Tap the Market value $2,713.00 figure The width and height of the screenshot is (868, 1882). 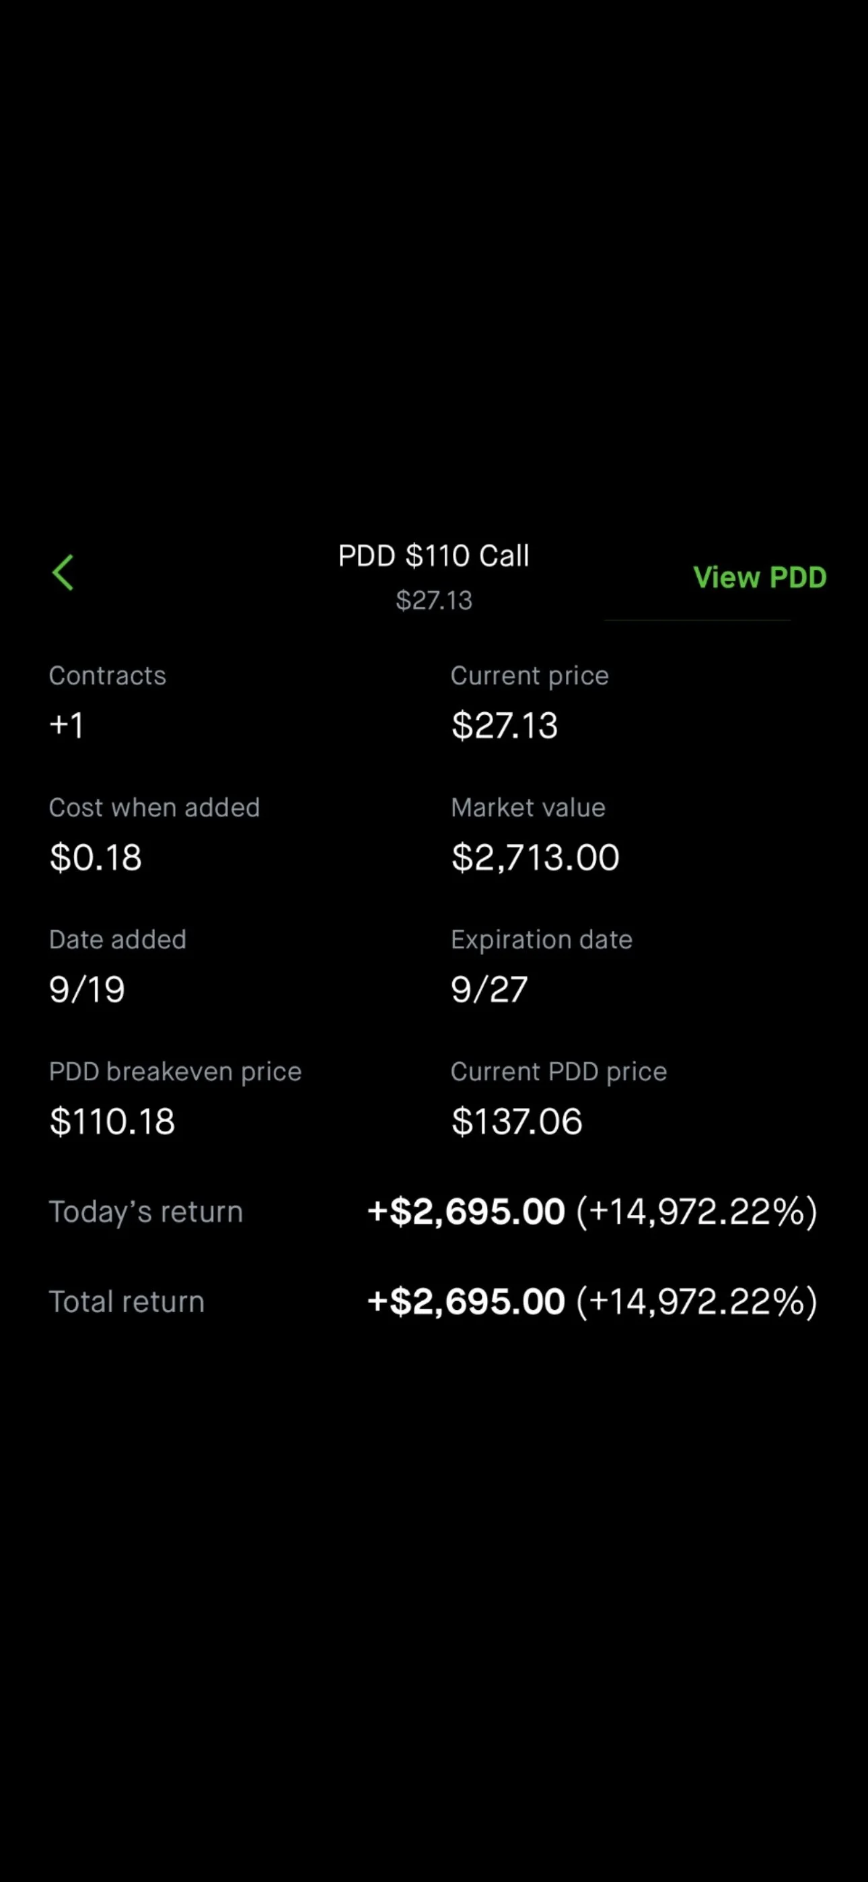click(x=536, y=857)
